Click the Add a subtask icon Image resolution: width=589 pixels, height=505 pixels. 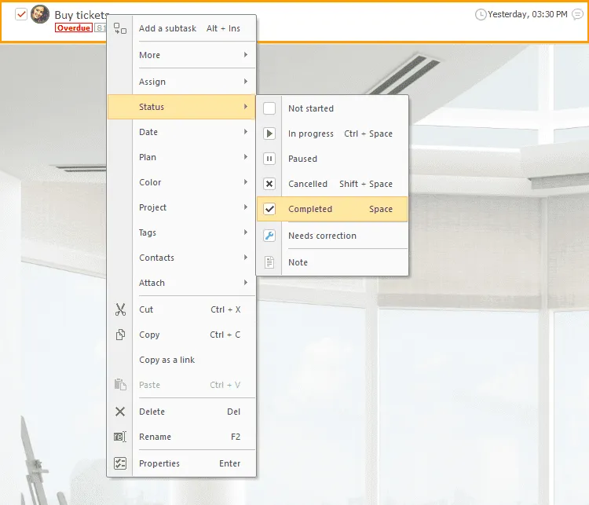click(120, 28)
